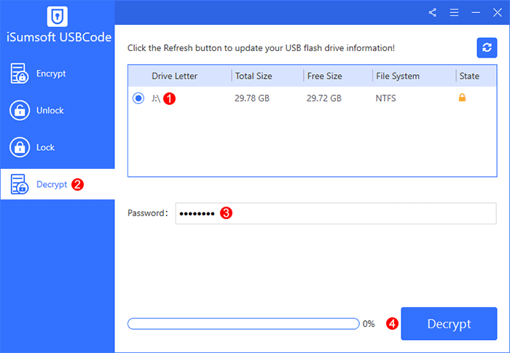Image resolution: width=510 pixels, height=353 pixels.
Task: Click the refresh USB drive information icon
Action: (487, 48)
